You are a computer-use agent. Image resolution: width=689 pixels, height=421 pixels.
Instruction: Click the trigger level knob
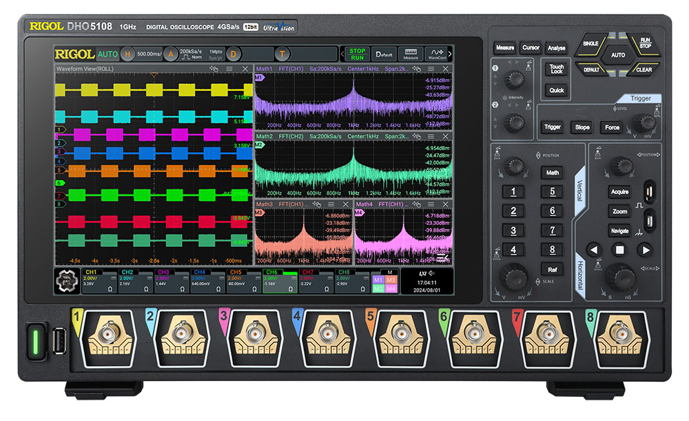(x=646, y=123)
